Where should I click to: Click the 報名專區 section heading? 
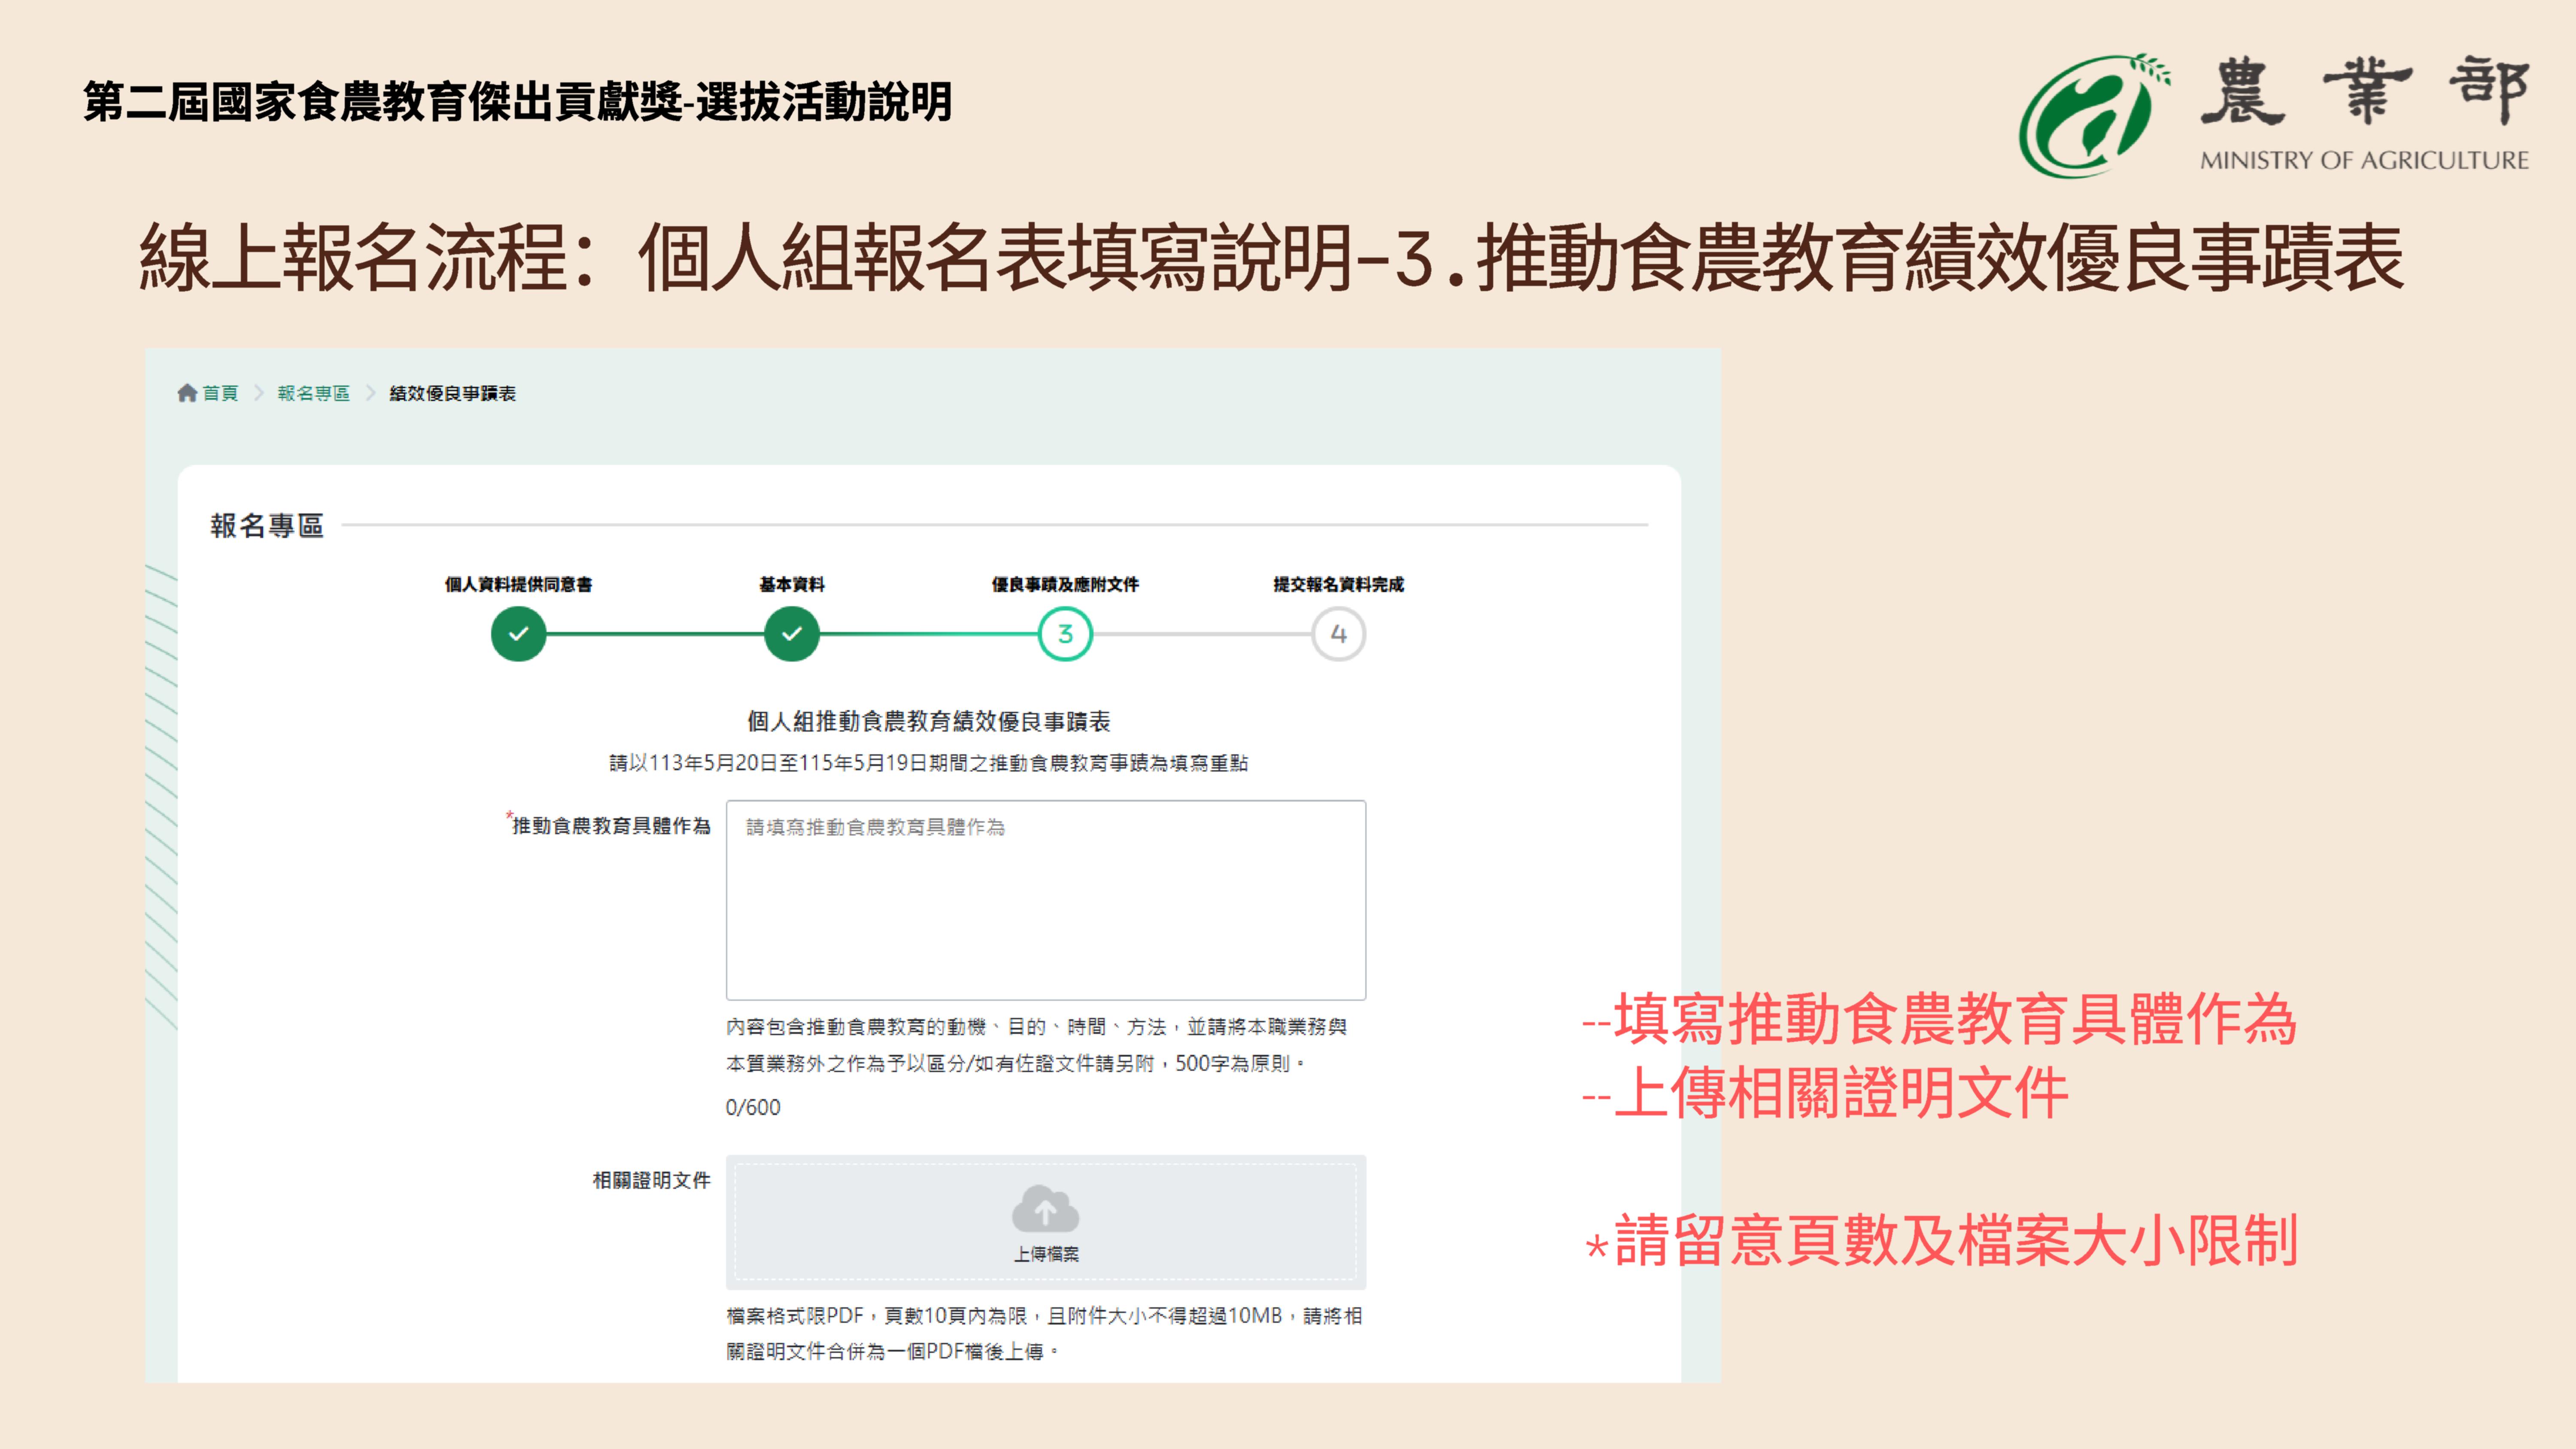tap(267, 525)
